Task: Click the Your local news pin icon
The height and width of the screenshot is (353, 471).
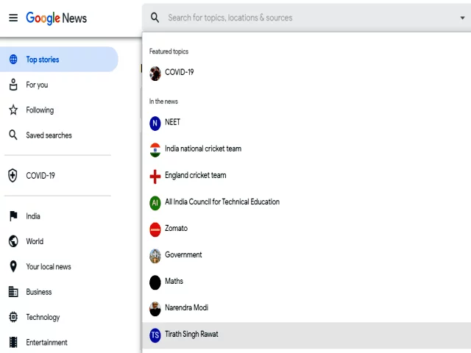Action: point(13,266)
